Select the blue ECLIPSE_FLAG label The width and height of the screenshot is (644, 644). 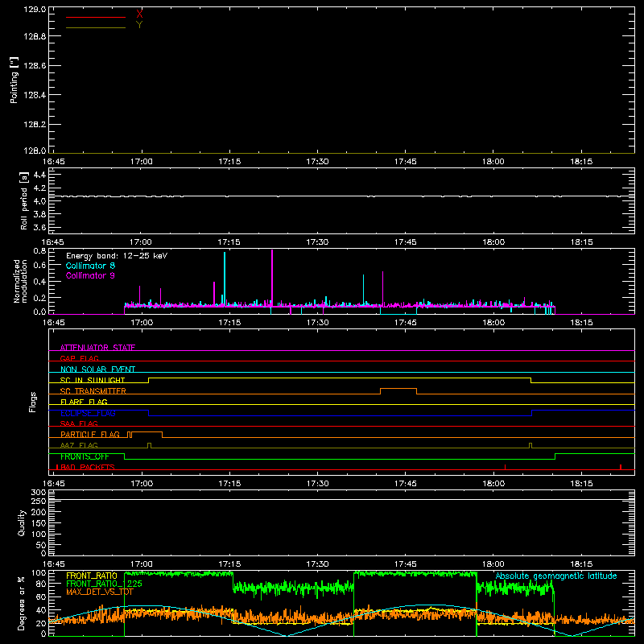[88, 413]
